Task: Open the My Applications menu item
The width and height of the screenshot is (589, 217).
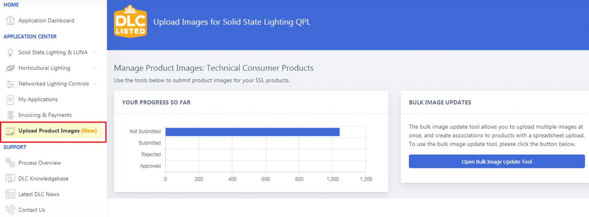Action: [x=38, y=99]
